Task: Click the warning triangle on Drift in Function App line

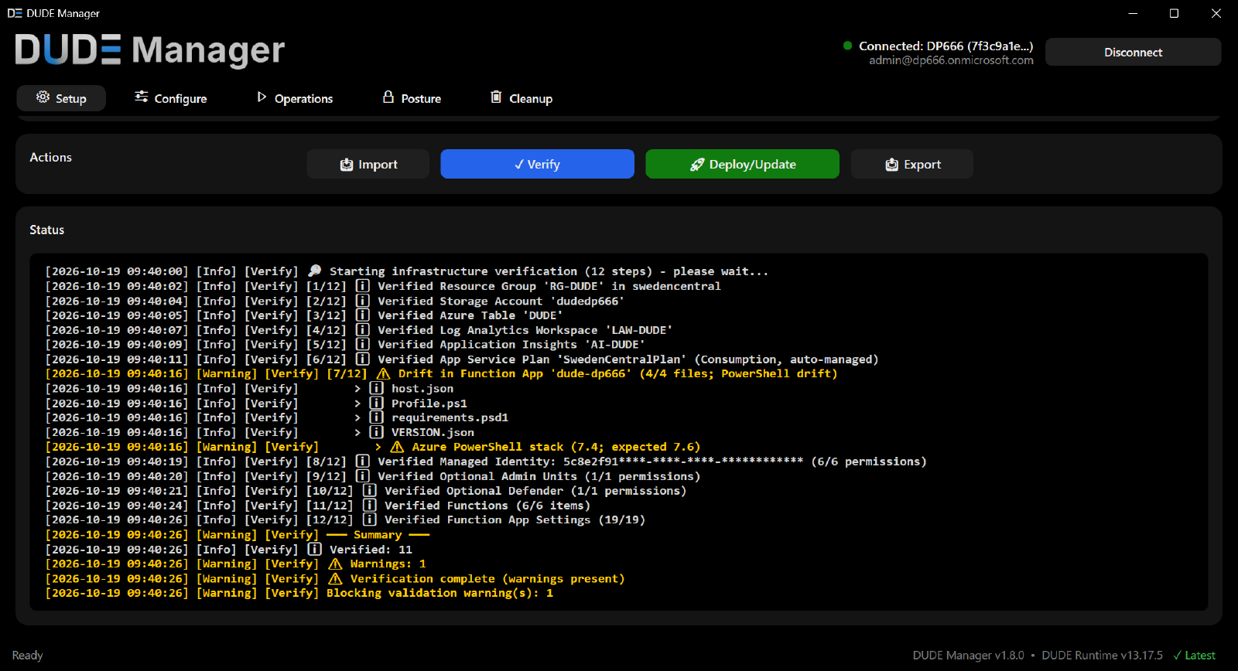Action: pyautogui.click(x=383, y=373)
